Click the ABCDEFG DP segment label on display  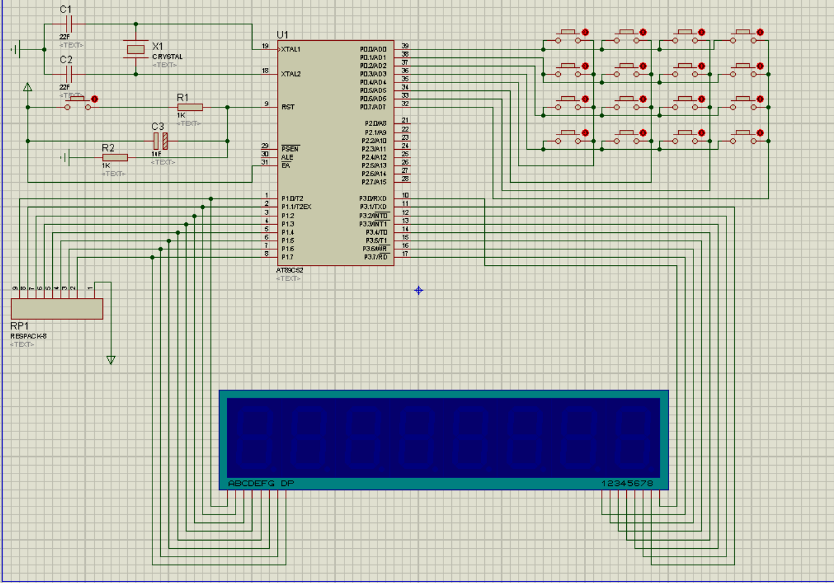tap(261, 483)
